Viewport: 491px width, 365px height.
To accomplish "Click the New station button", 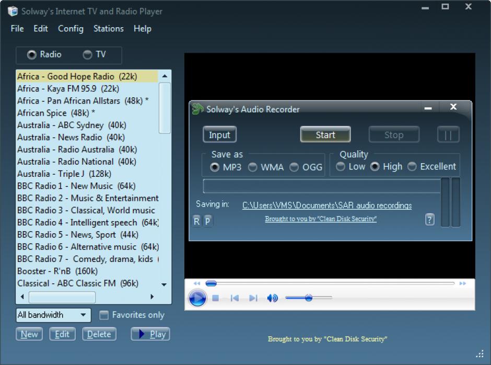I will coord(29,334).
